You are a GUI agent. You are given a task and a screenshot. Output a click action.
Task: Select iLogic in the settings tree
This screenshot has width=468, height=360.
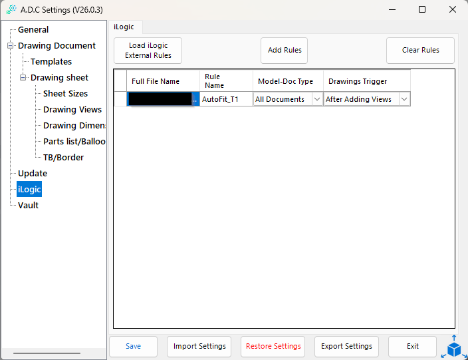tap(29, 190)
